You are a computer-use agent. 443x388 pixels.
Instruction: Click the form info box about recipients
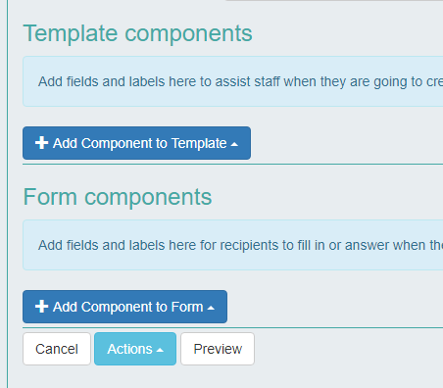coord(232,245)
